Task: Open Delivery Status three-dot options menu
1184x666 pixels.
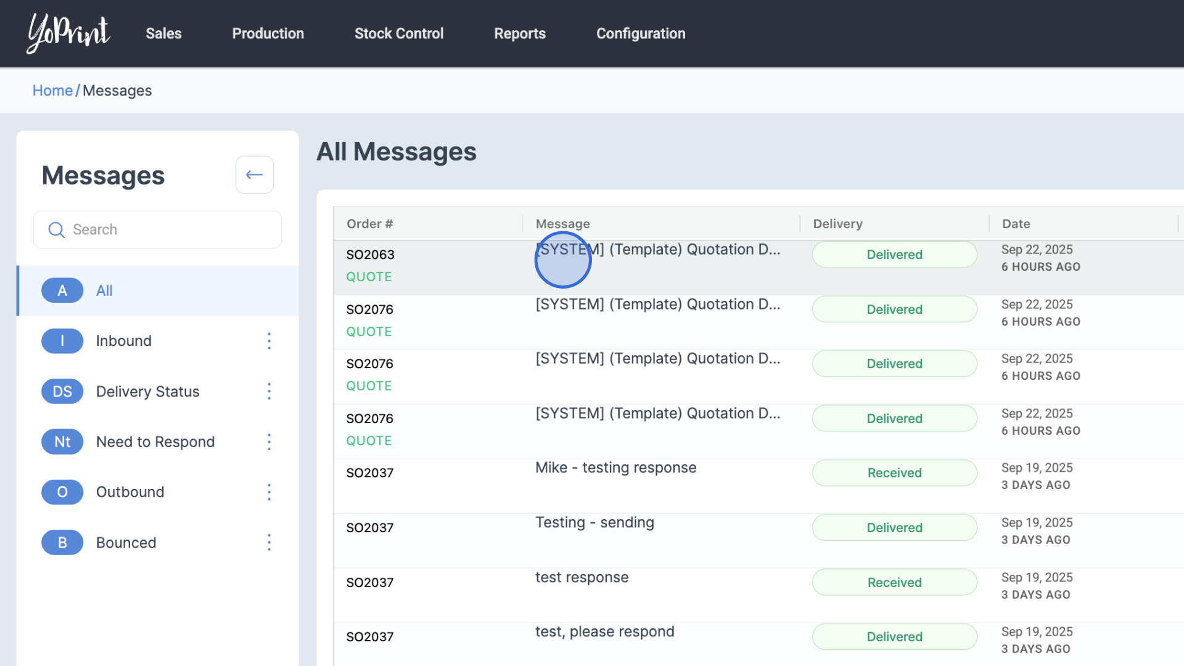Action: coord(269,392)
